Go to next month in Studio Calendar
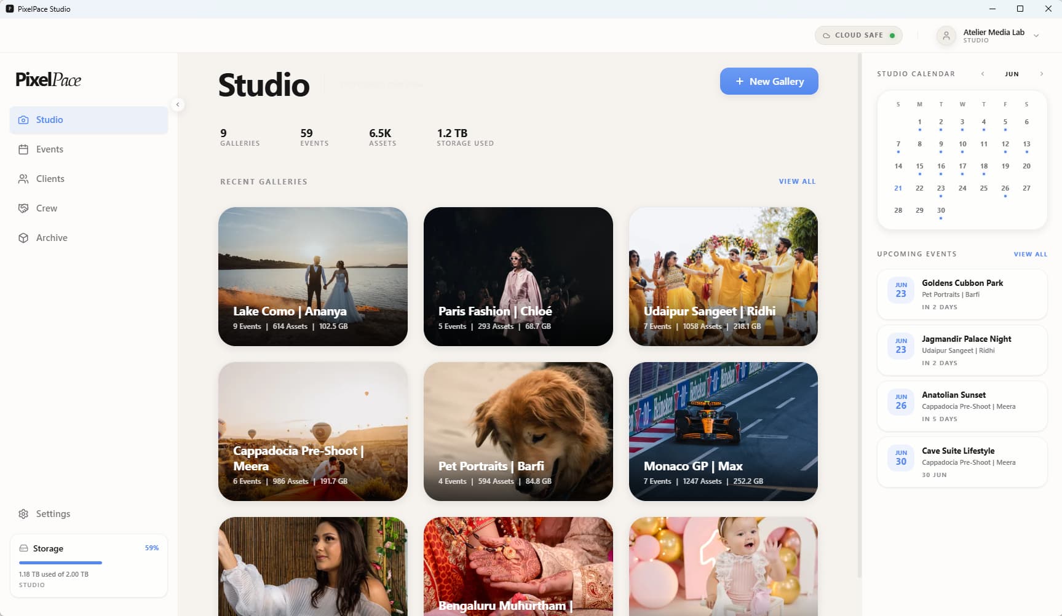Screen dimensions: 1062x616 (x=1041, y=74)
